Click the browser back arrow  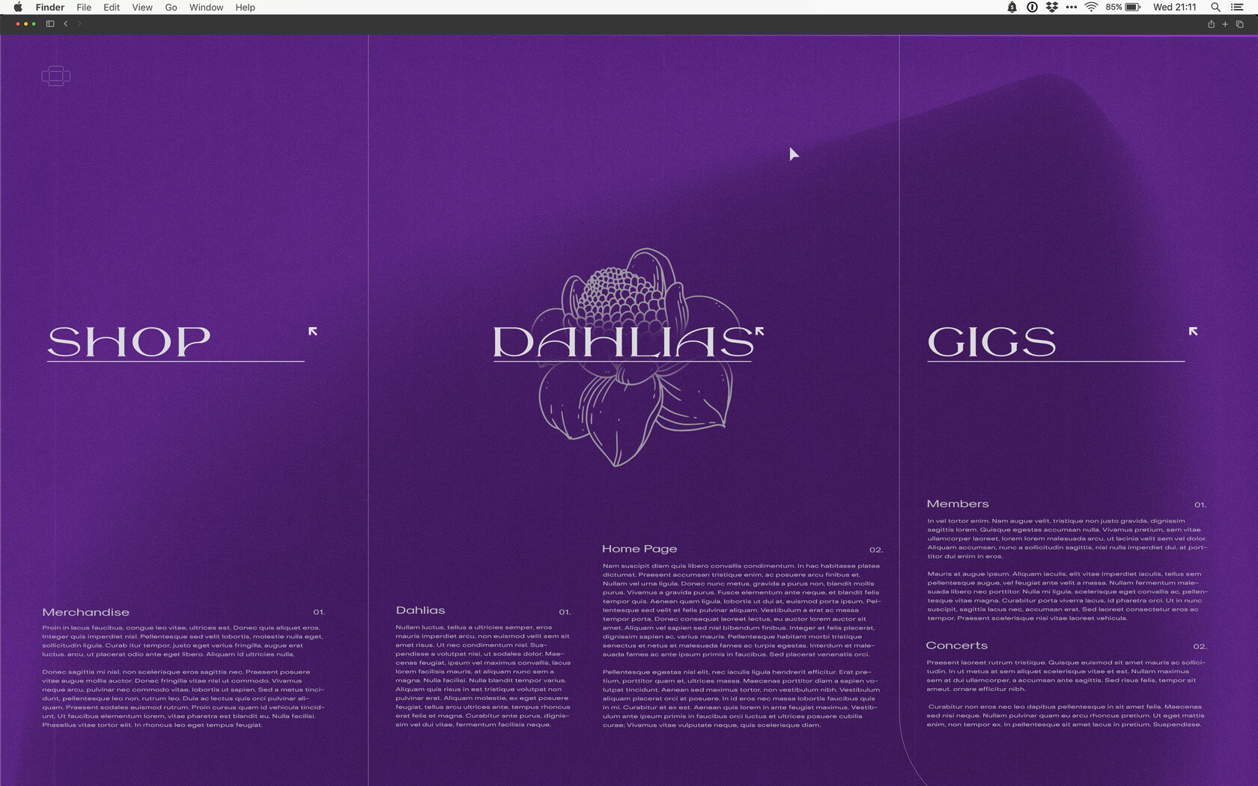click(x=66, y=24)
